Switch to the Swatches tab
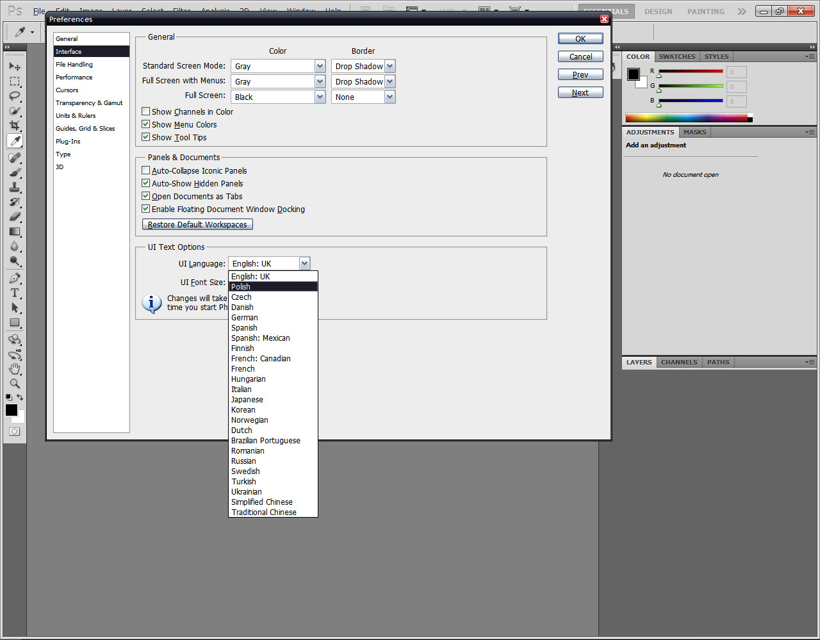The height and width of the screenshot is (640, 820). coord(677,56)
